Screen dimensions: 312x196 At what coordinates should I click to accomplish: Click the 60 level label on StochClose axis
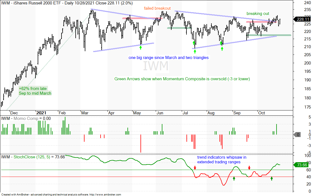click(309, 170)
